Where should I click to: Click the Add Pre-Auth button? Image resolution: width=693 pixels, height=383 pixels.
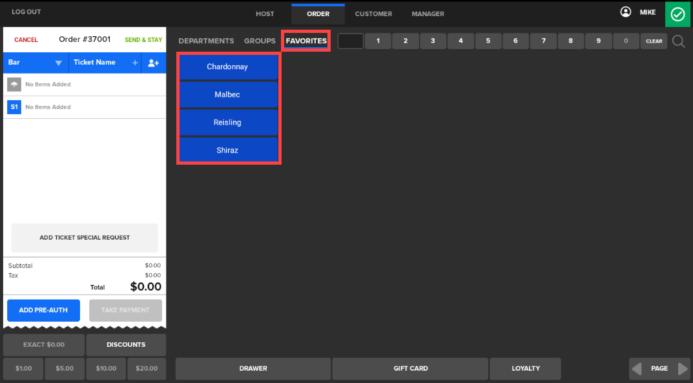(43, 310)
